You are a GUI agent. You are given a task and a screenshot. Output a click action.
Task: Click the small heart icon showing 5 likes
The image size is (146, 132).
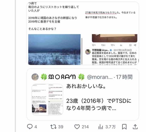(x=112, y=45)
